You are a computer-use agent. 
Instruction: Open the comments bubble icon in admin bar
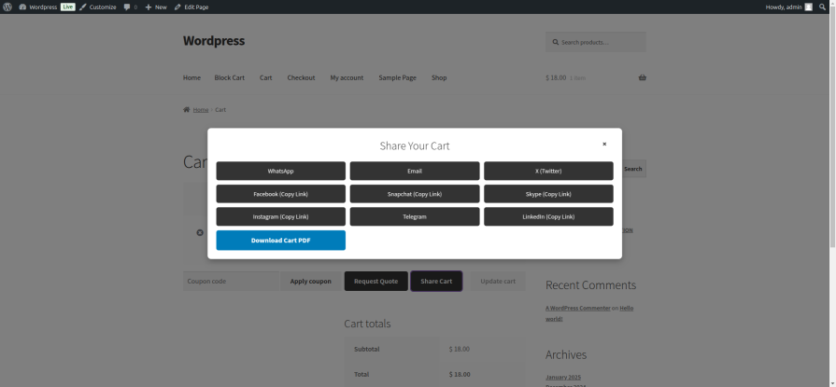[x=127, y=7]
